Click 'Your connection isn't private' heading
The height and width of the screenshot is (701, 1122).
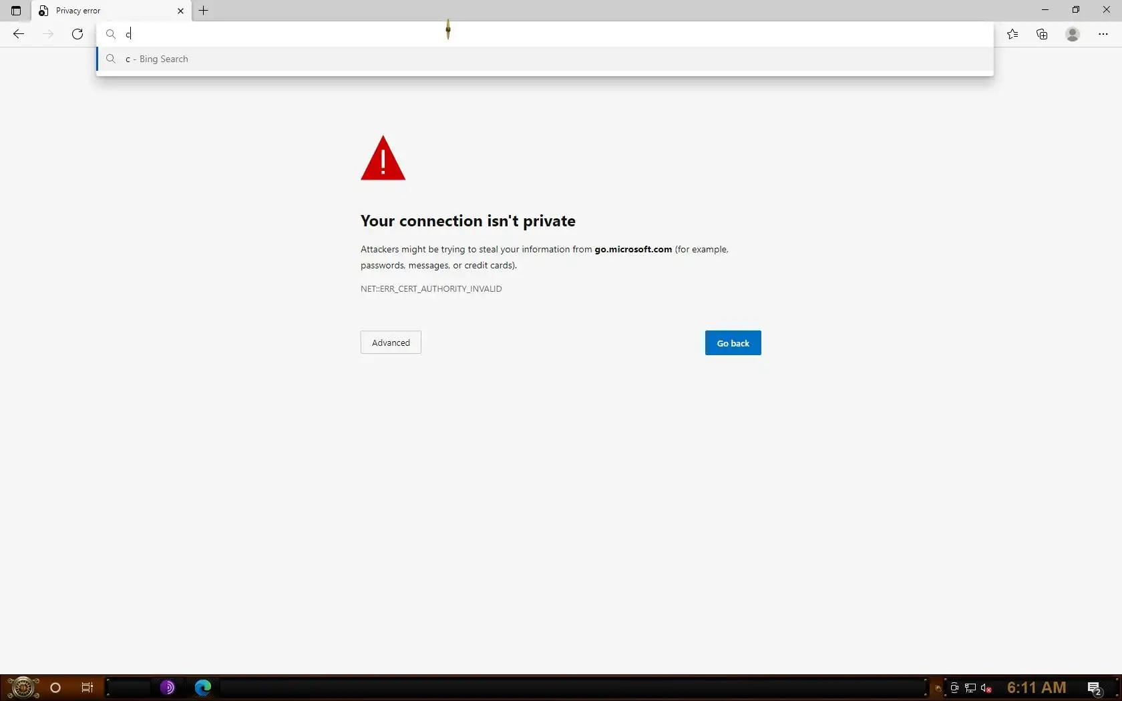(468, 221)
